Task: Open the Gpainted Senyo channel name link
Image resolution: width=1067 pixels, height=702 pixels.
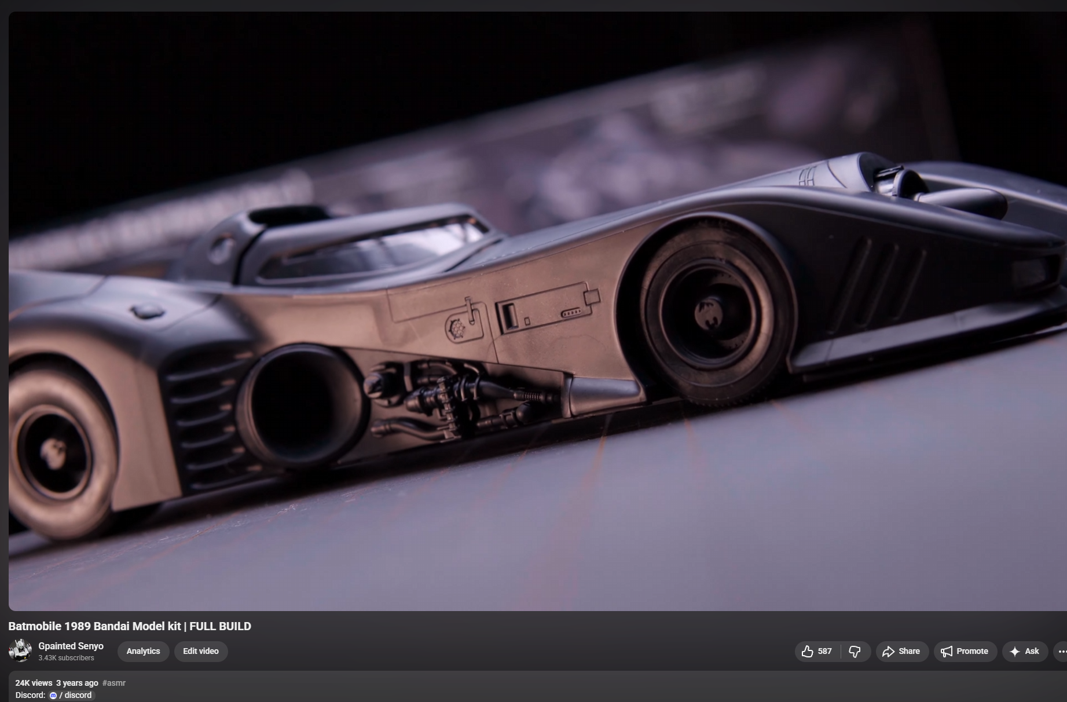Action: [71, 646]
